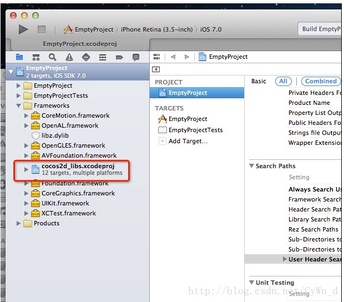
Task: Select EmptyProject under PROJECT
Action: click(197, 93)
